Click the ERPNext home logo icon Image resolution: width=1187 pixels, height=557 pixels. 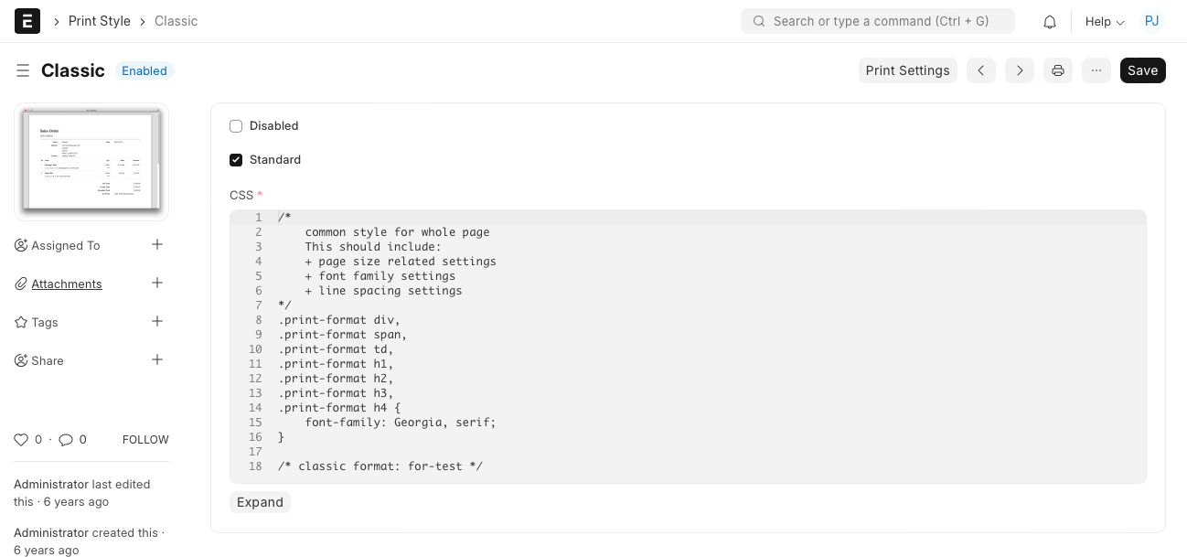click(x=27, y=21)
